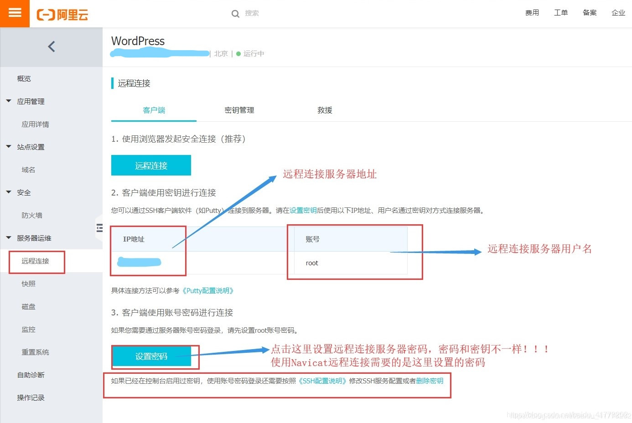Open 操作记录 in the sidebar

pyautogui.click(x=31, y=397)
